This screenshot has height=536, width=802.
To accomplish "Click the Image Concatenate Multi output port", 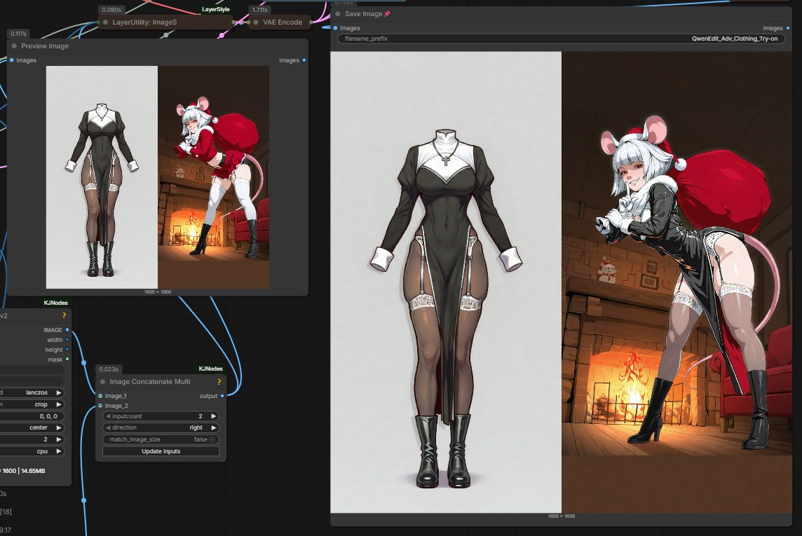I will [222, 396].
